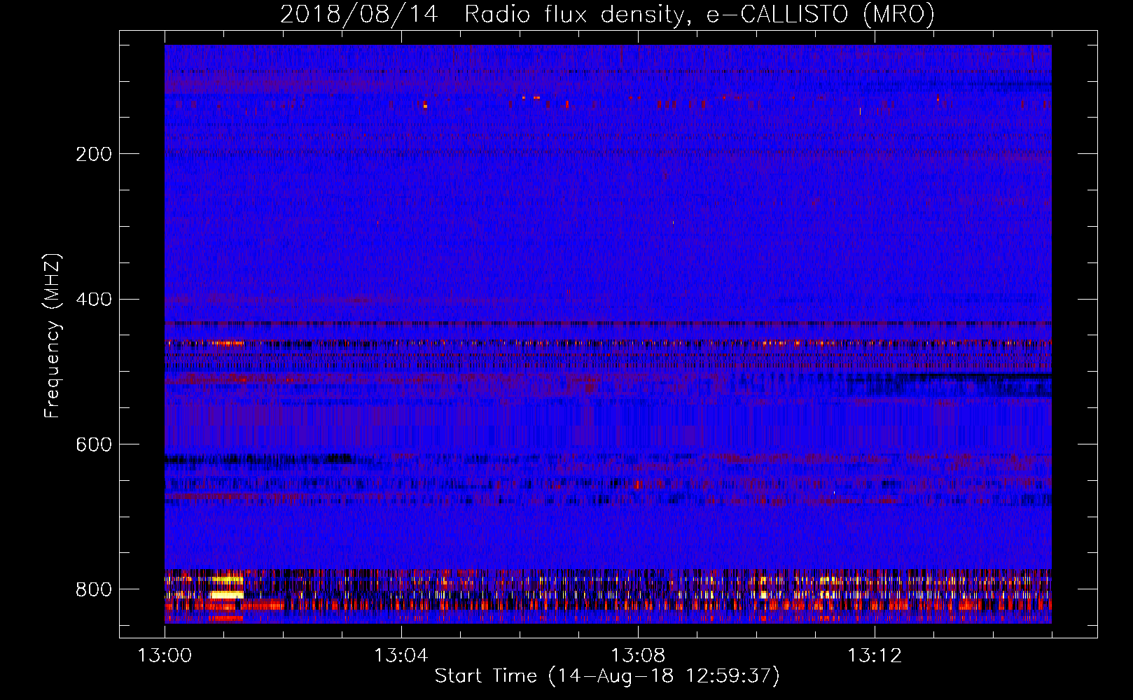Click the '13:04' time tick label
Screen dimensions: 1133x700
coord(401,656)
